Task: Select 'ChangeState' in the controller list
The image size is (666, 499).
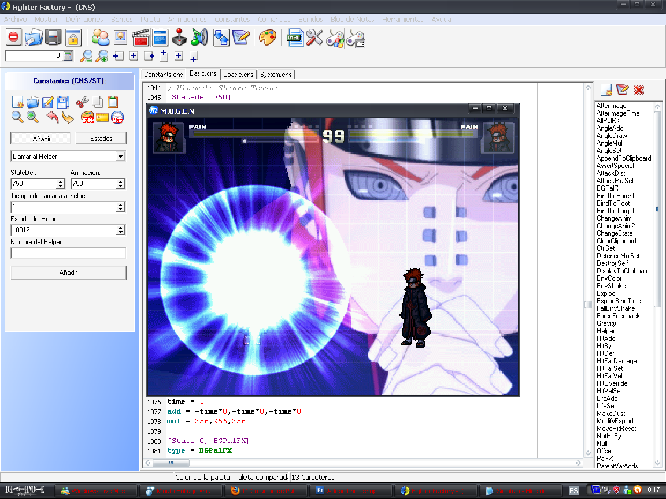Action: tap(615, 233)
